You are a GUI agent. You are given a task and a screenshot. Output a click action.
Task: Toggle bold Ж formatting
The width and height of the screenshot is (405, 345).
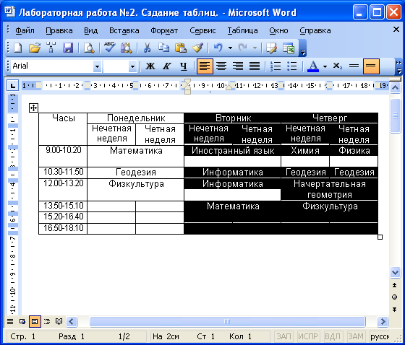tap(150, 66)
